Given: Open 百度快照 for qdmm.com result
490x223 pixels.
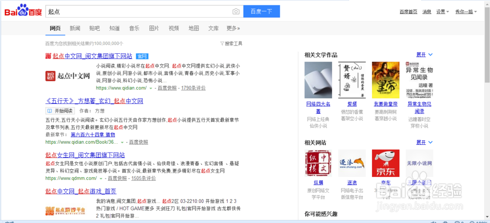Looking at the screenshot, I should [117, 178].
